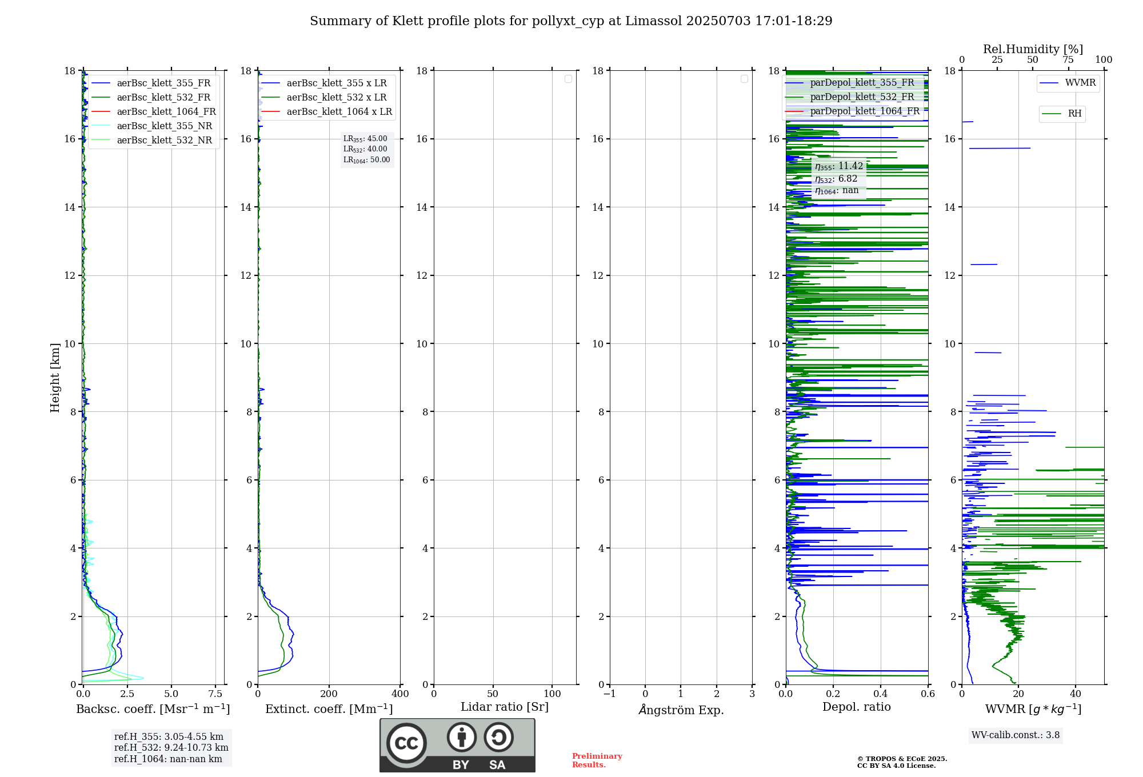The width and height of the screenshot is (1143, 777).
Task: Click the 'ref.H_532: 9.24-10.73 km' text
Action: (171, 748)
